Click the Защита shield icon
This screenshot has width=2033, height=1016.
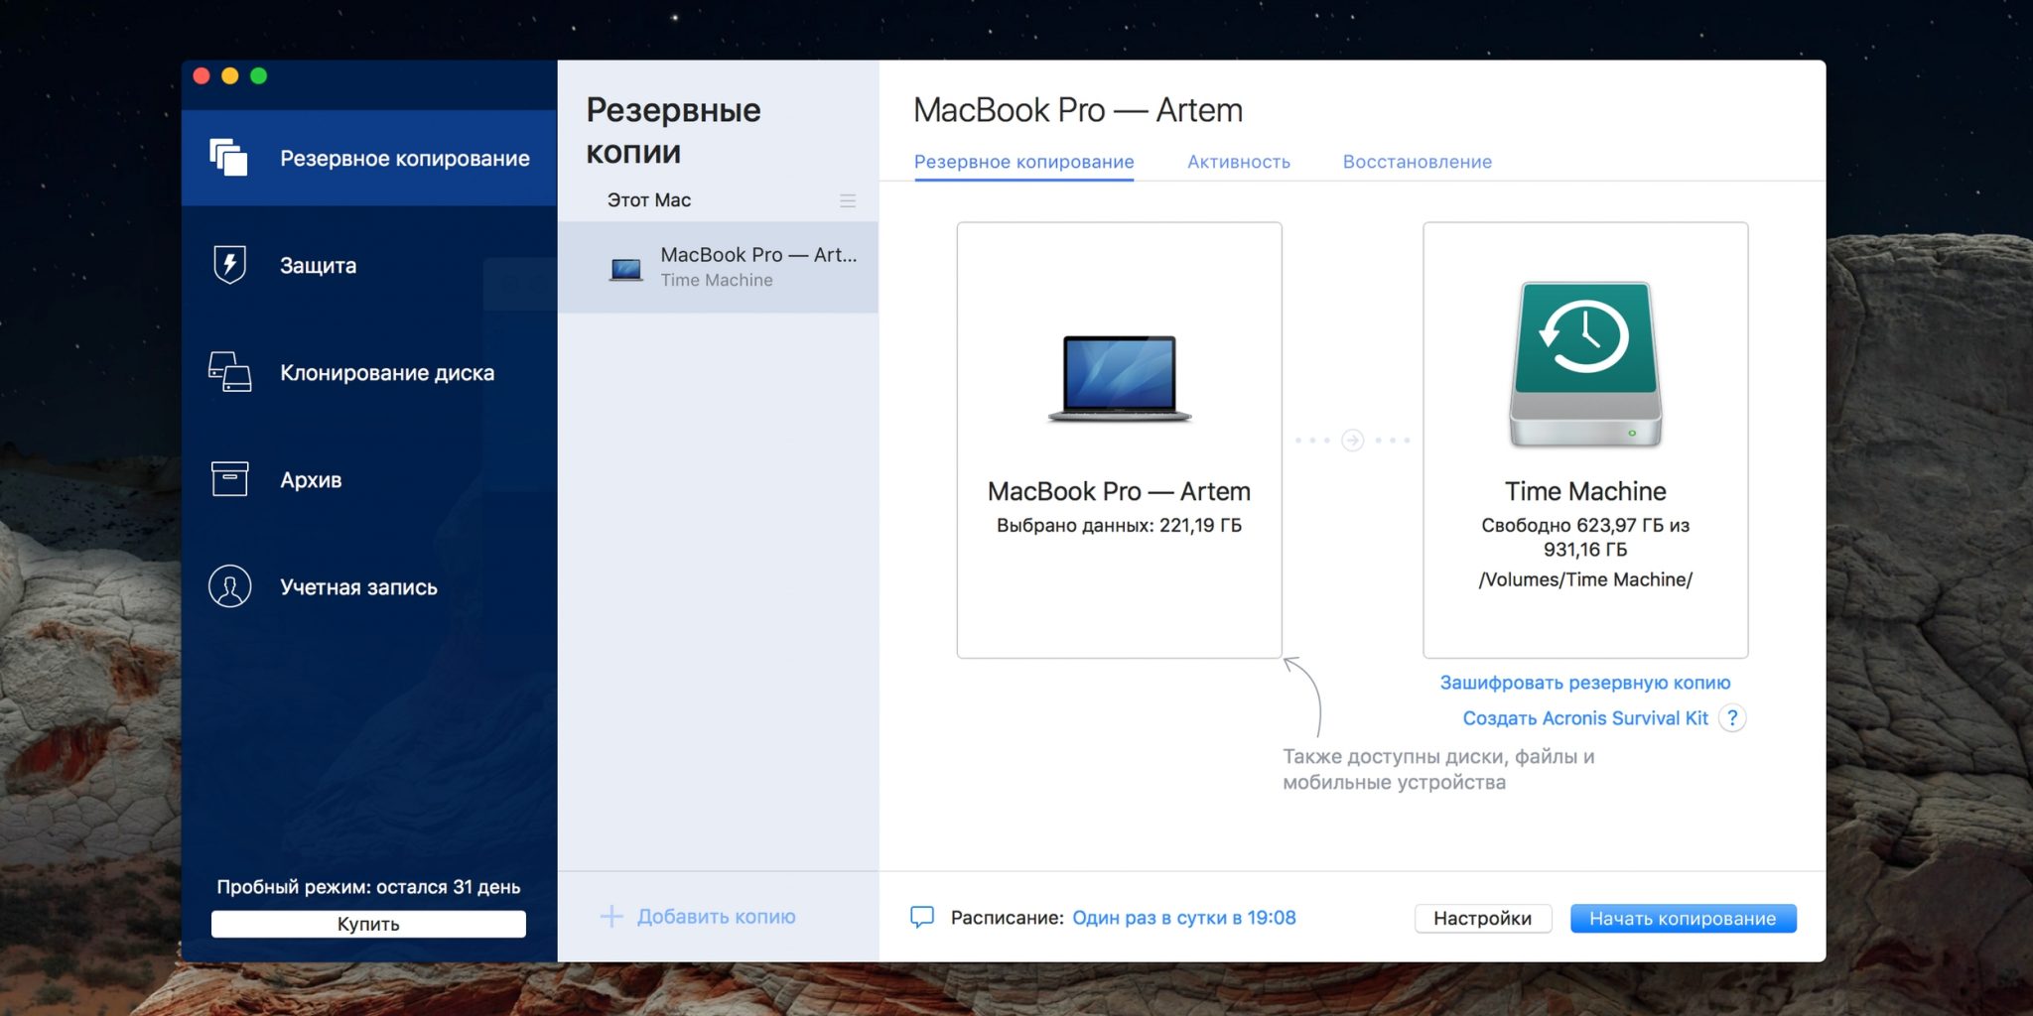pos(229,265)
